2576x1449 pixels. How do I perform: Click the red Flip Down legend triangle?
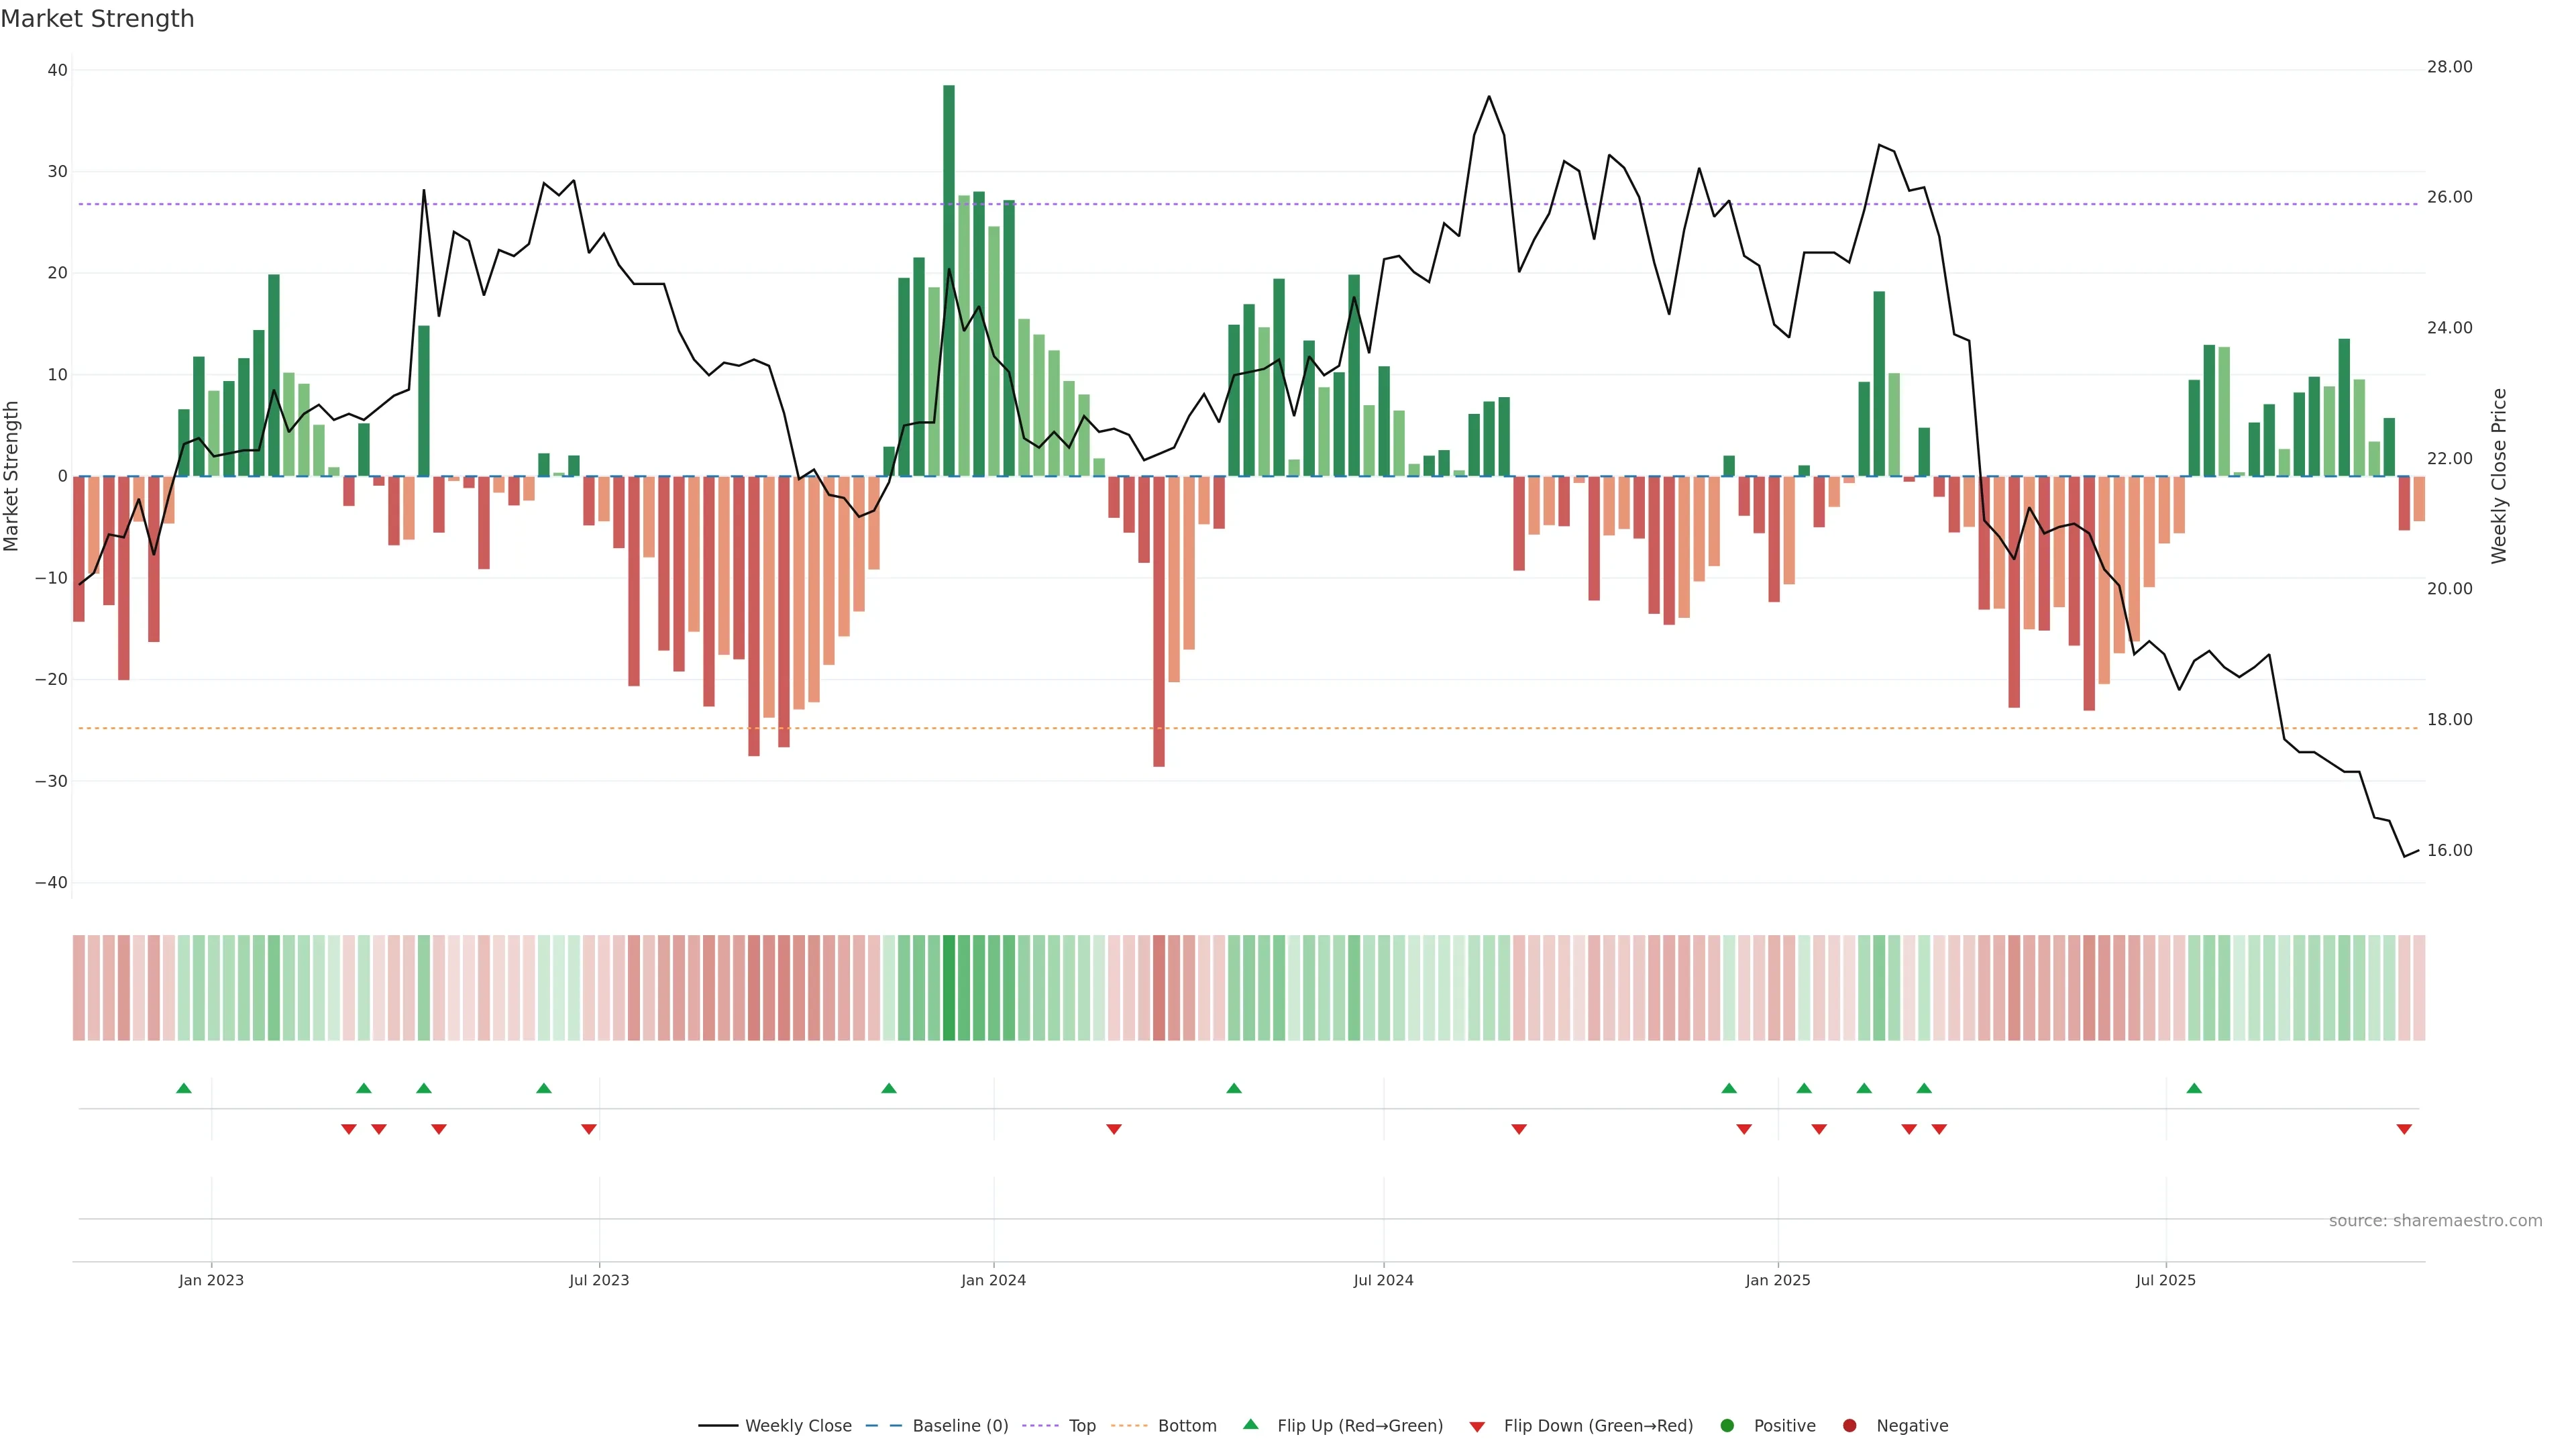(x=1477, y=1427)
